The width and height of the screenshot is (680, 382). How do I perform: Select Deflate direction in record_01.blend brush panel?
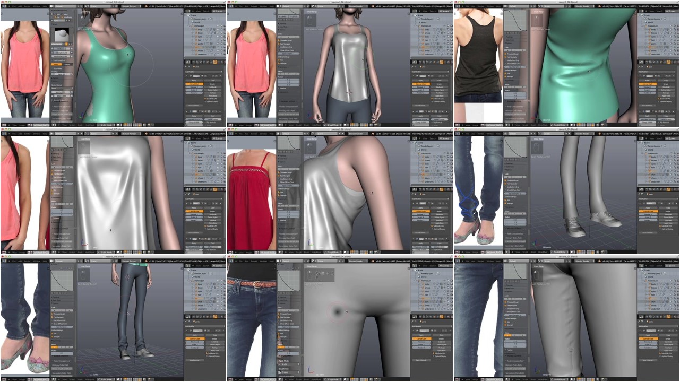(x=67, y=64)
